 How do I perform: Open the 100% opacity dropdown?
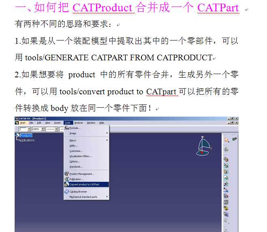tap(43, 129)
